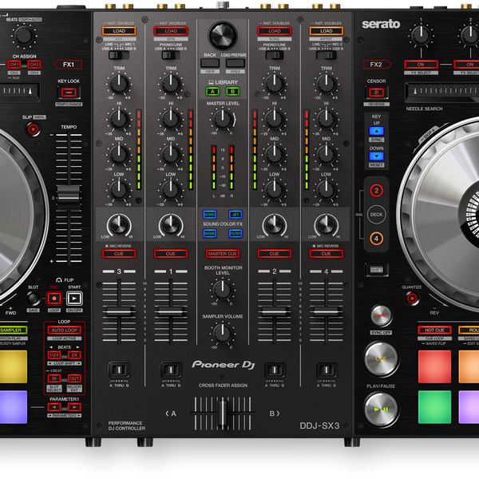Tap the Slip mode round button
Image resolution: width=479 pixels, height=479 pixels.
pos(33,129)
